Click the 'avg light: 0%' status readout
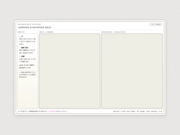 133,111
